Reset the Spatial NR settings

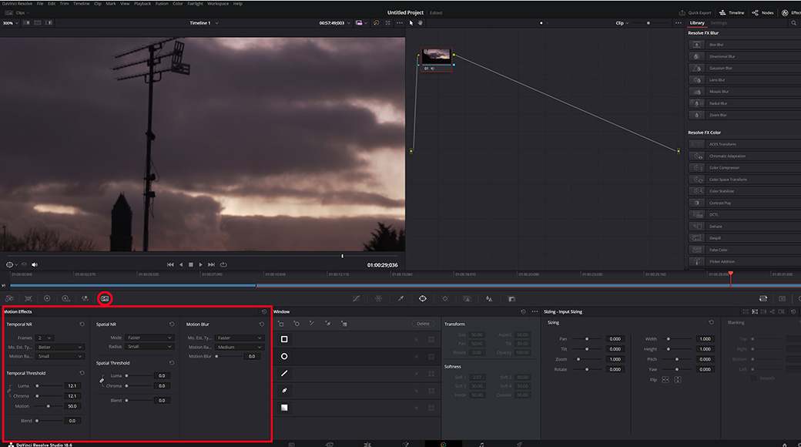pyautogui.click(x=172, y=324)
